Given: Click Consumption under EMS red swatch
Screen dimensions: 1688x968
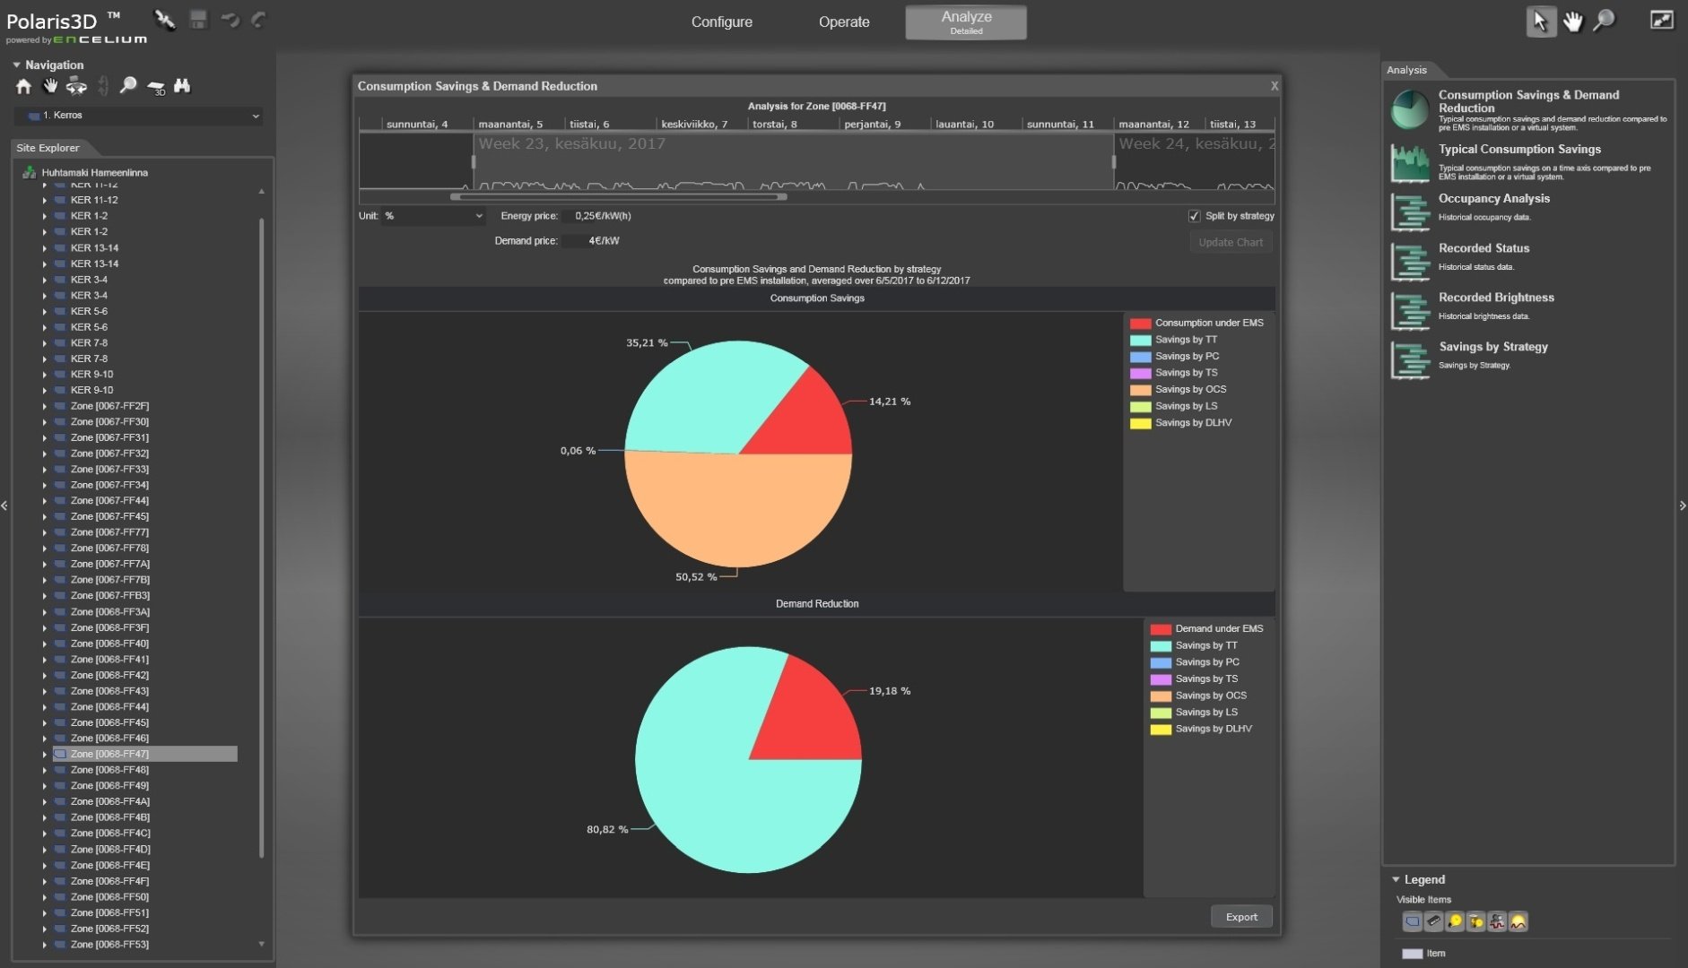Looking at the screenshot, I should point(1140,324).
